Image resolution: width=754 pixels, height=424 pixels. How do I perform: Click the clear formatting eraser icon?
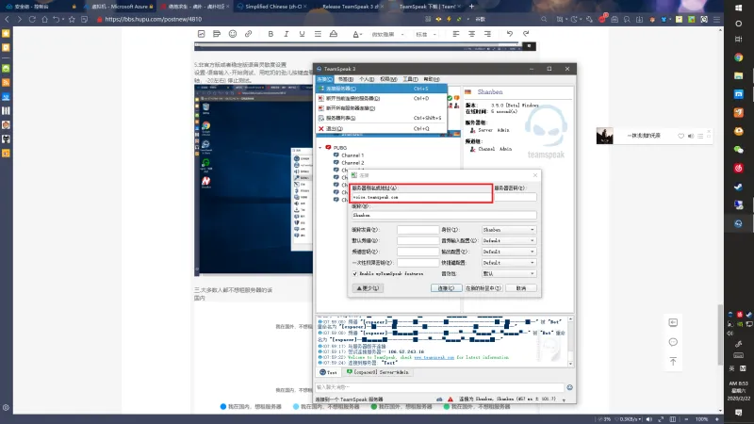[x=334, y=34]
